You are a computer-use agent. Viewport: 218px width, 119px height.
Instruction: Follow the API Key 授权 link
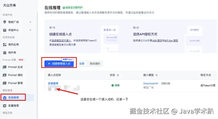pos(171,40)
